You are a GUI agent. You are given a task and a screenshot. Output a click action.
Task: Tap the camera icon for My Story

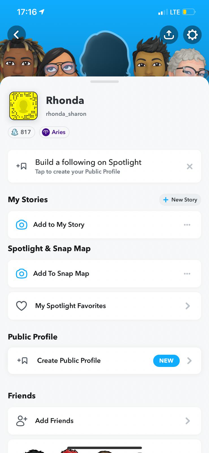point(22,225)
